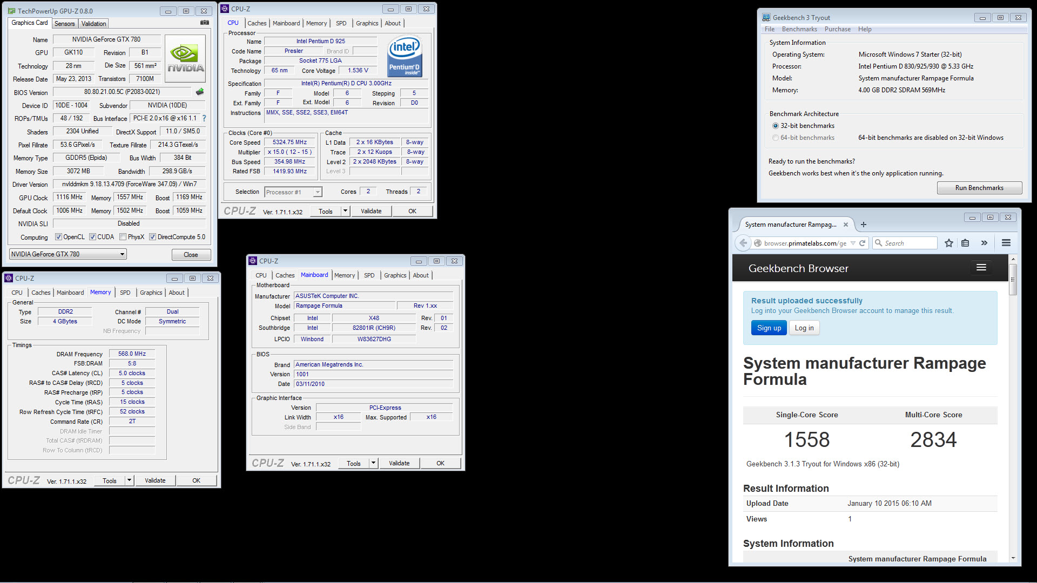The image size is (1037, 583).
Task: Go back using the browser back arrow
Action: (x=743, y=243)
